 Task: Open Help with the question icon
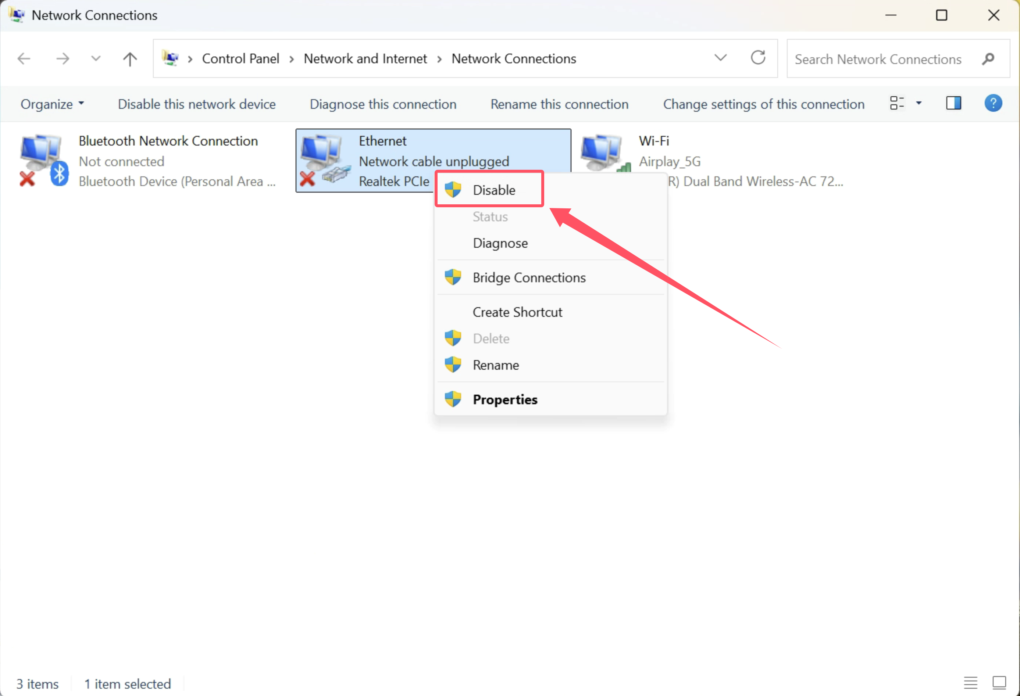click(993, 103)
